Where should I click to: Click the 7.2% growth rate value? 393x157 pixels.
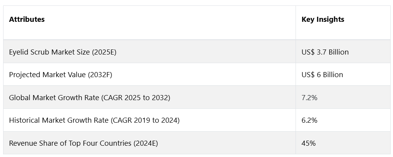[x=310, y=98]
